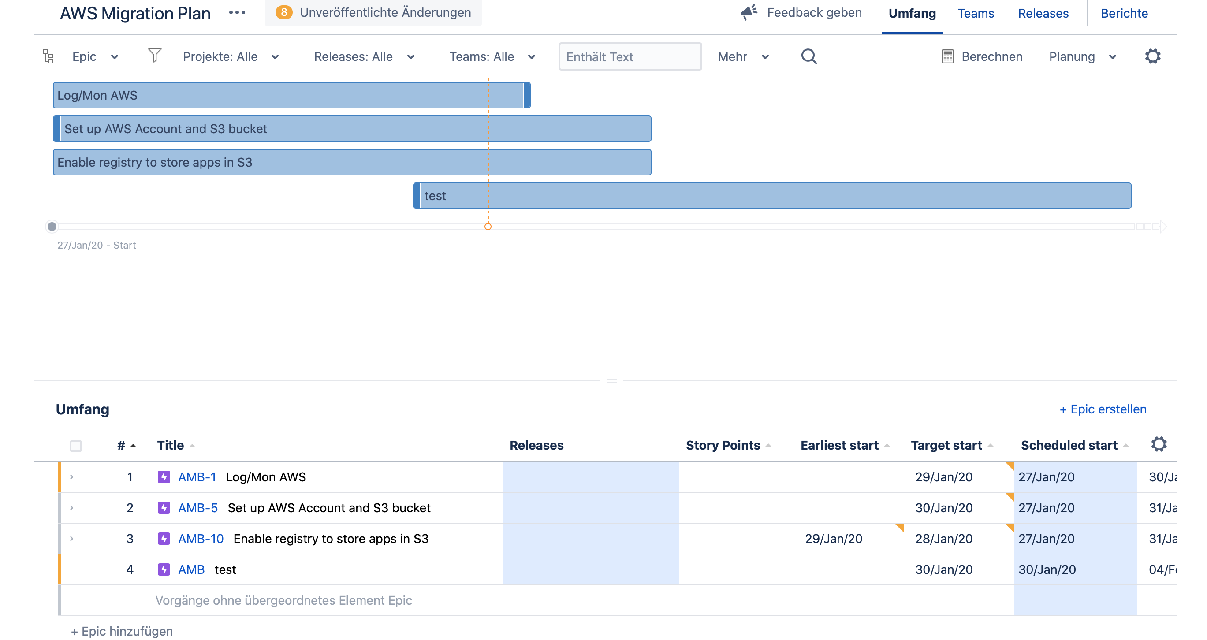Expand the AMB-5 row

click(x=72, y=508)
